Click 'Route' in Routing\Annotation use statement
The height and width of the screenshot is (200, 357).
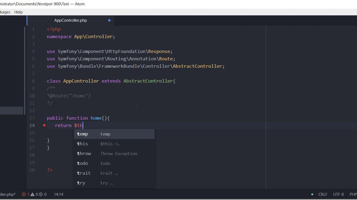click(166, 59)
